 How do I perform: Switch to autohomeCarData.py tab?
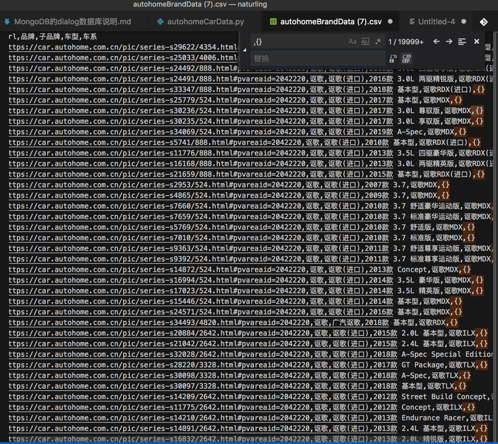(205, 22)
